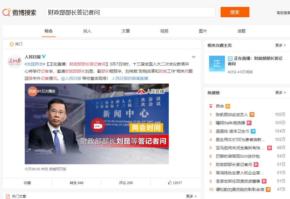The image size is (290, 199).
Task: Click 转发 848 repost button
Action: tap(77, 183)
